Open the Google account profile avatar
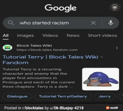This screenshot has width=123, height=111. click(x=115, y=7)
